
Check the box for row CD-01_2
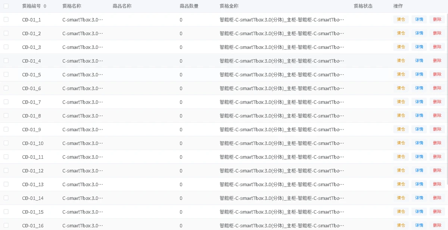click(x=6, y=33)
